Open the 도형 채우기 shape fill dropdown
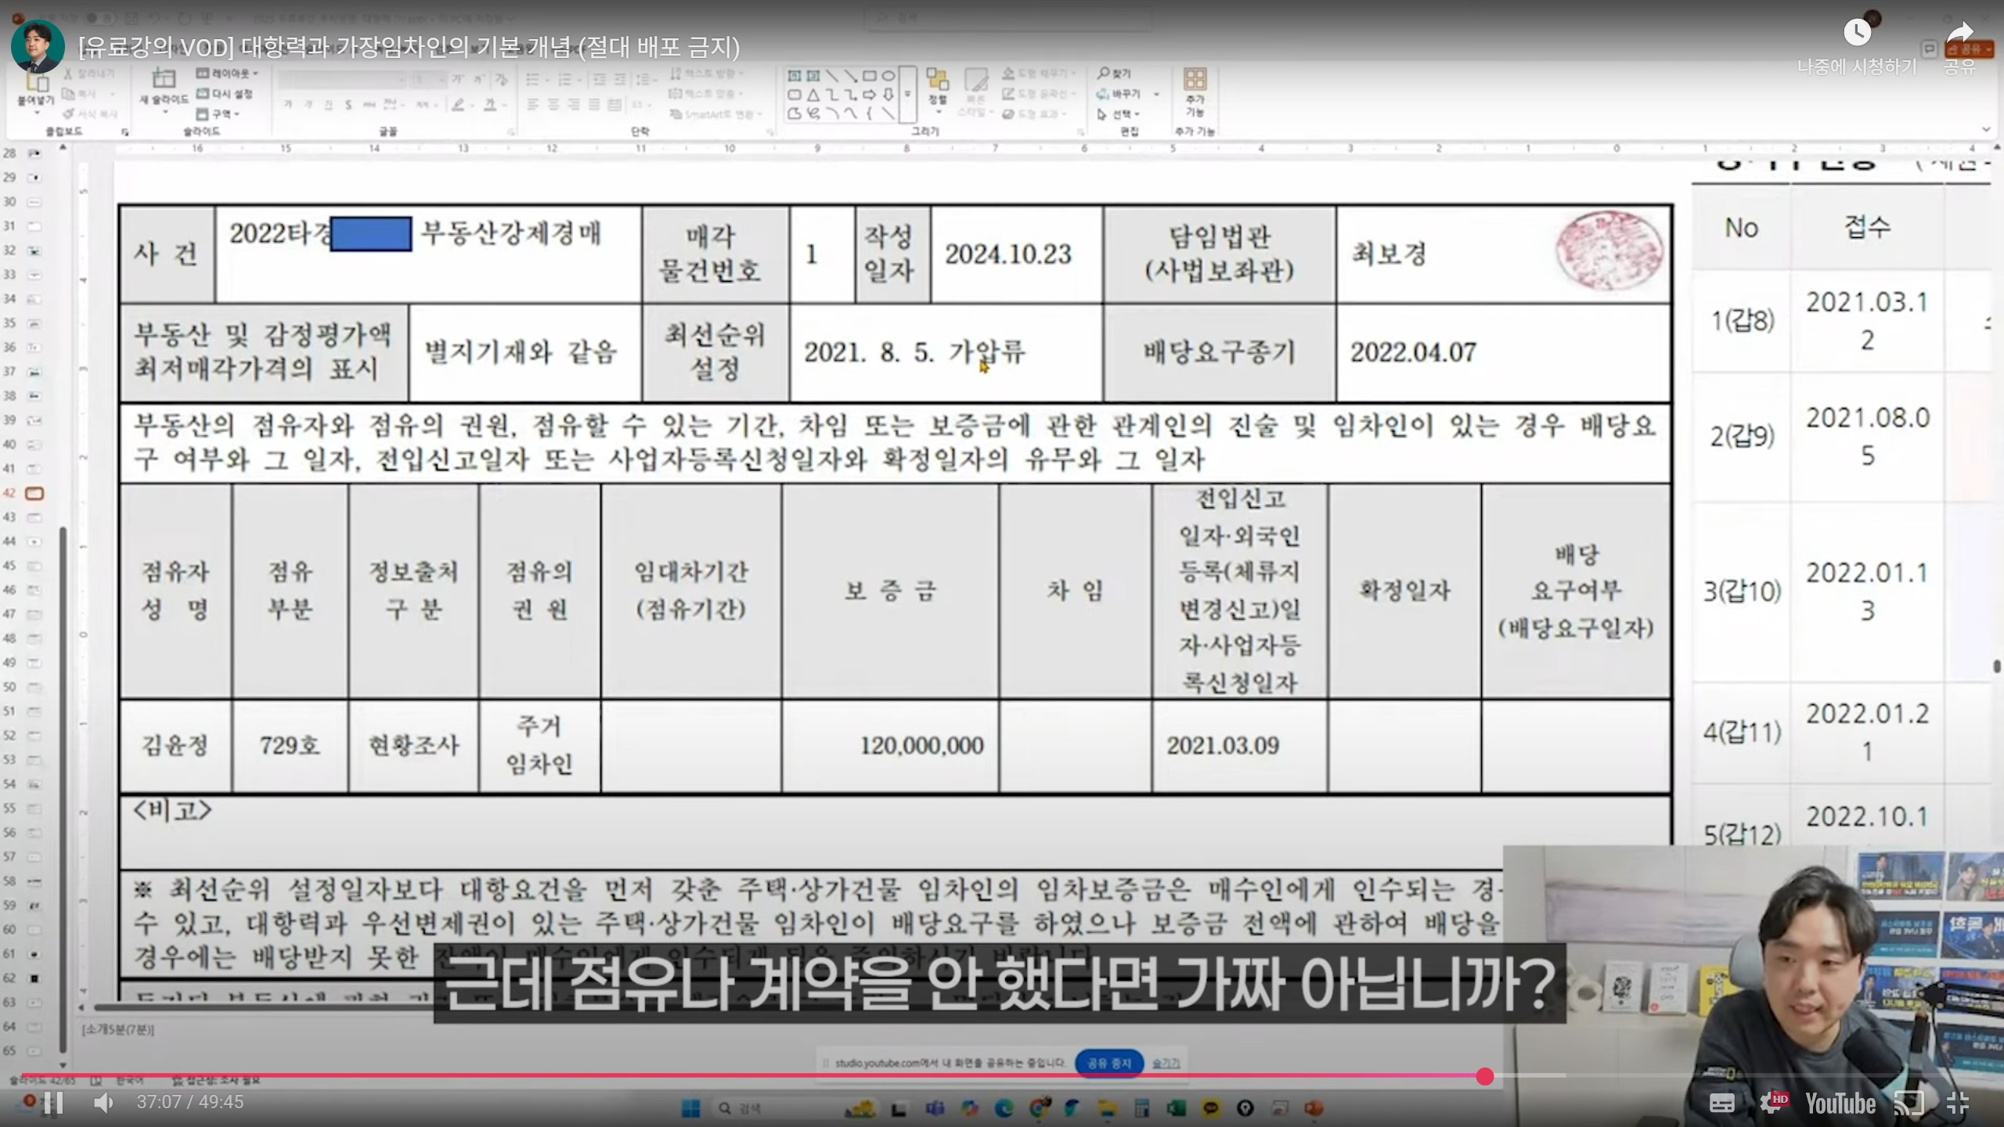 (1037, 74)
